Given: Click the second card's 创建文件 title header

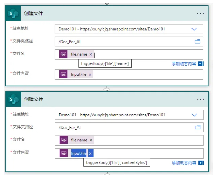Looking at the screenshot, I should (x=34, y=99).
